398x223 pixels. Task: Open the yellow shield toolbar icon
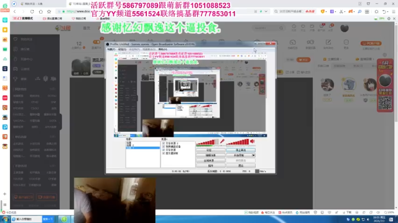click(x=323, y=12)
